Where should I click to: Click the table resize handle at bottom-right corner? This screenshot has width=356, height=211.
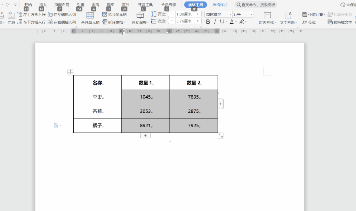click(220, 136)
